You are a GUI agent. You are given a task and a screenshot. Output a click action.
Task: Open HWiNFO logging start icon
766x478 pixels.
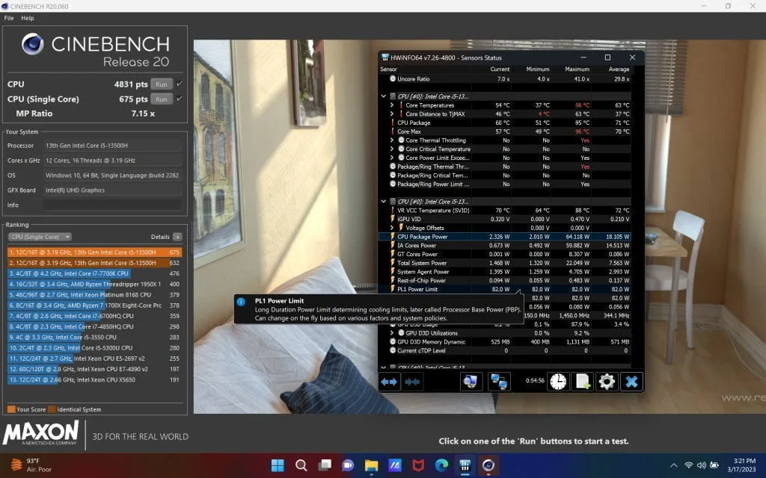point(581,382)
